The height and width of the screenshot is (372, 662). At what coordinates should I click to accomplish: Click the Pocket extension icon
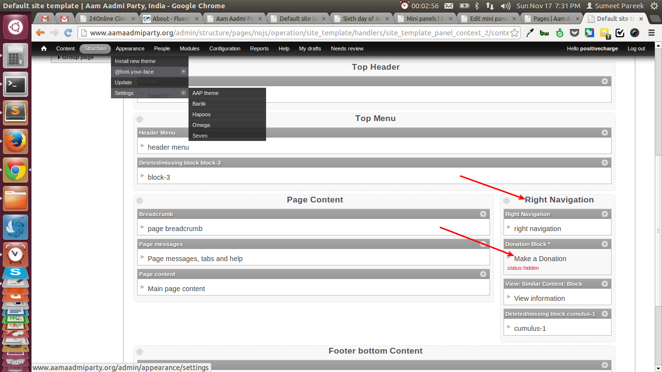click(574, 33)
